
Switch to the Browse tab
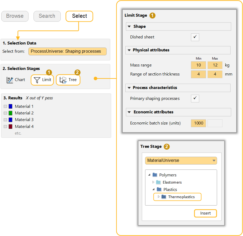pyautogui.click(x=15, y=16)
